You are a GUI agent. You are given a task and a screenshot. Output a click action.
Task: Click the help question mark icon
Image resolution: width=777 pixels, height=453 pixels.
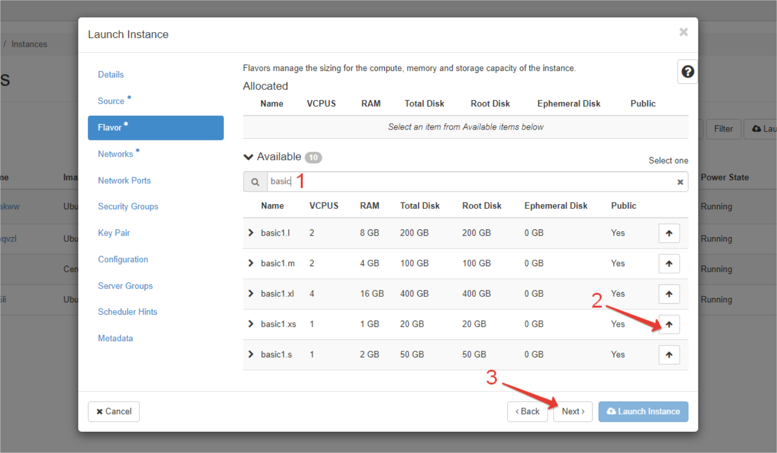click(687, 72)
